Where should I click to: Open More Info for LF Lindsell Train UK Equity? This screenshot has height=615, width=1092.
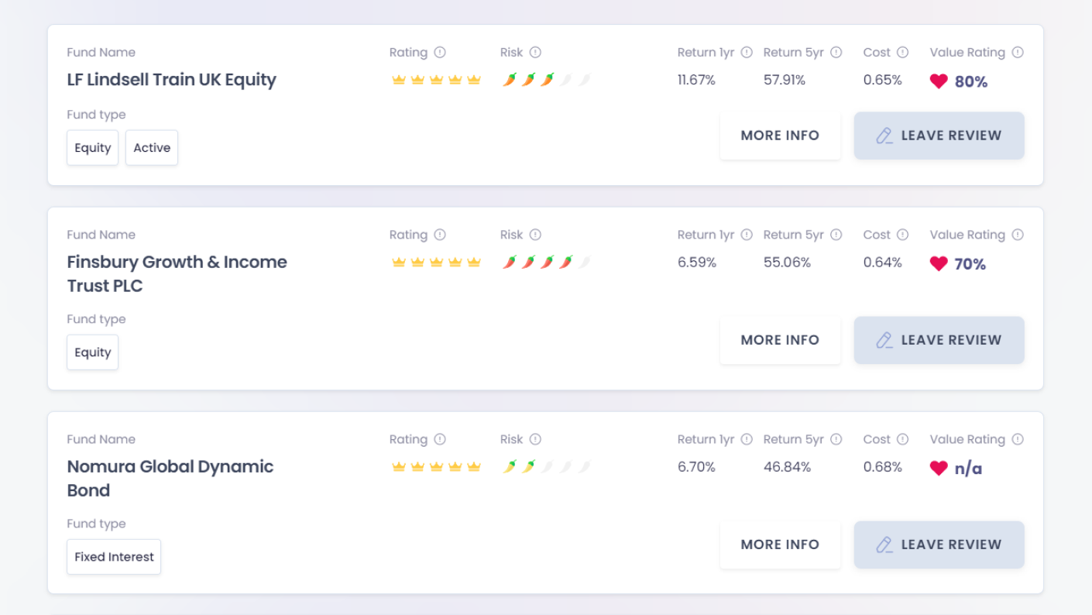click(780, 136)
